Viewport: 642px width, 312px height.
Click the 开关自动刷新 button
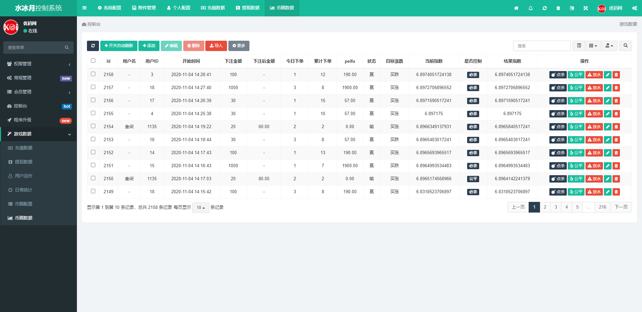pos(119,46)
